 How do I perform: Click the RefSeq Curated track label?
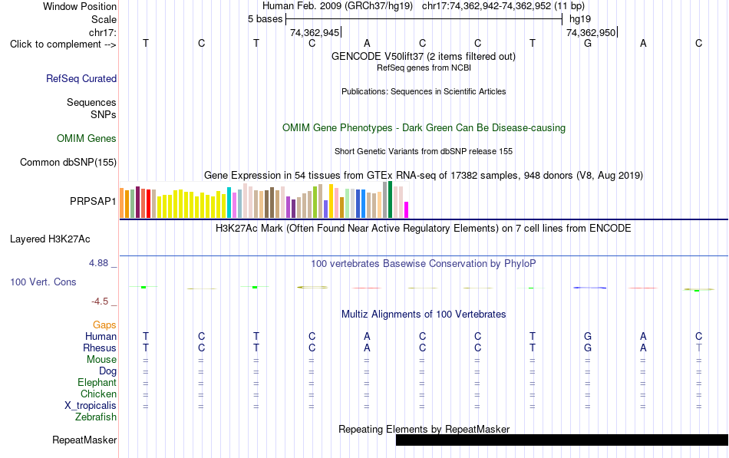[x=81, y=78]
